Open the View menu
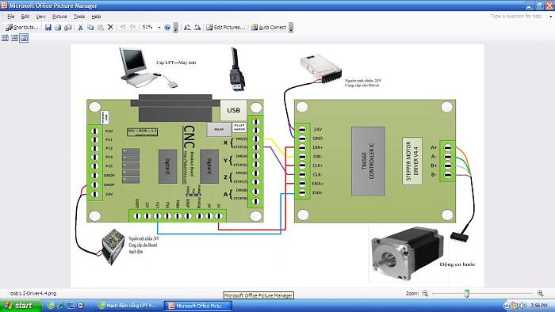Screen dimensions: 555x312 40,17
